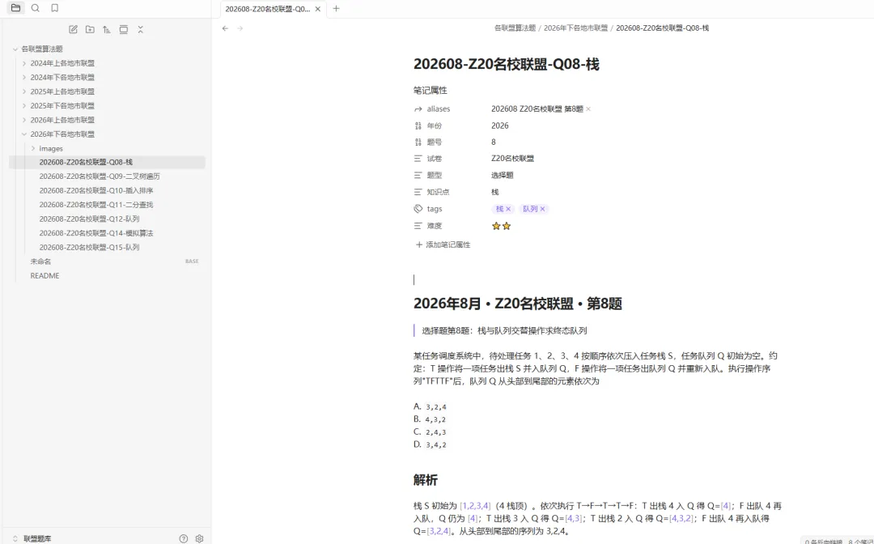Image resolution: width=874 pixels, height=544 pixels.
Task: Click the 解析 heading
Action: pyautogui.click(x=426, y=480)
